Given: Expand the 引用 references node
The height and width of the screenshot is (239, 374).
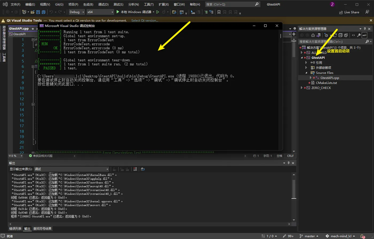Looking at the screenshot, I should click(x=306, y=63).
